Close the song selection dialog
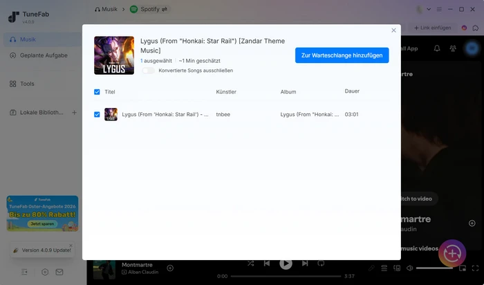This screenshot has width=484, height=285. click(393, 30)
